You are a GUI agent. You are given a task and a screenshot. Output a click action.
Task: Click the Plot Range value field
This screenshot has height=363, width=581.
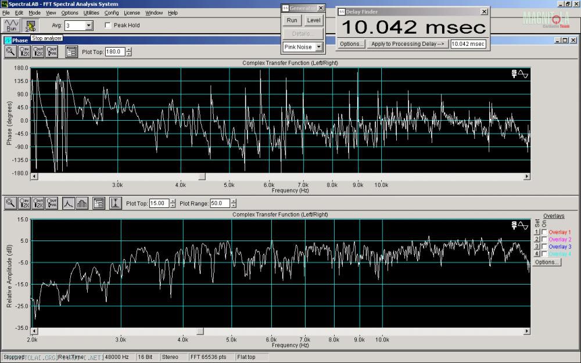point(220,203)
